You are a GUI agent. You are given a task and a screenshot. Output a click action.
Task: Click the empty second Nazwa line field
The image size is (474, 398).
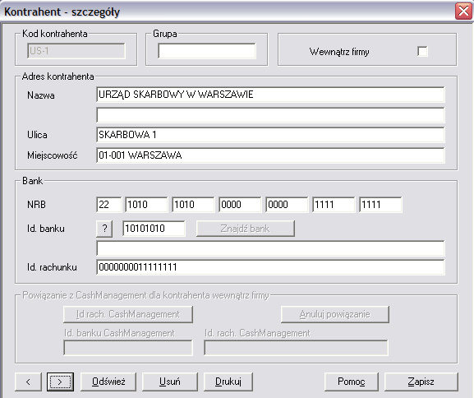tap(270, 115)
